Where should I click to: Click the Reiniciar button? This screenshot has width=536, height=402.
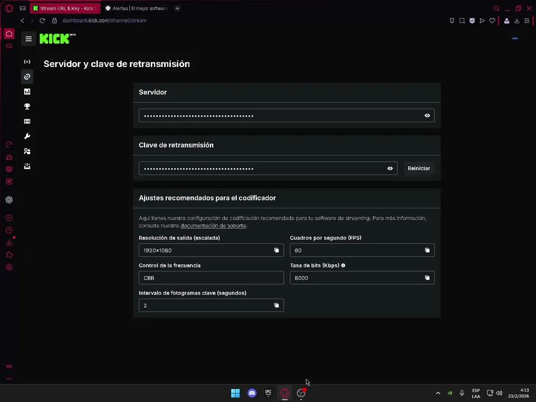point(419,168)
